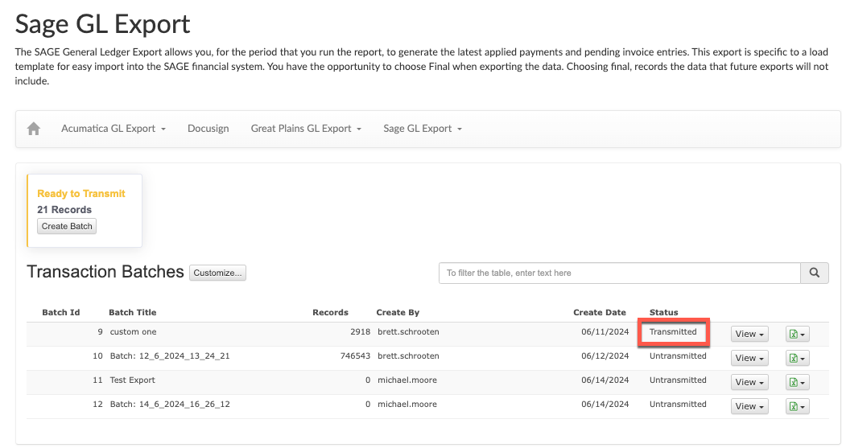The image size is (842, 448).
Task: Expand the Sage GL Export menu
Action: [x=423, y=129]
